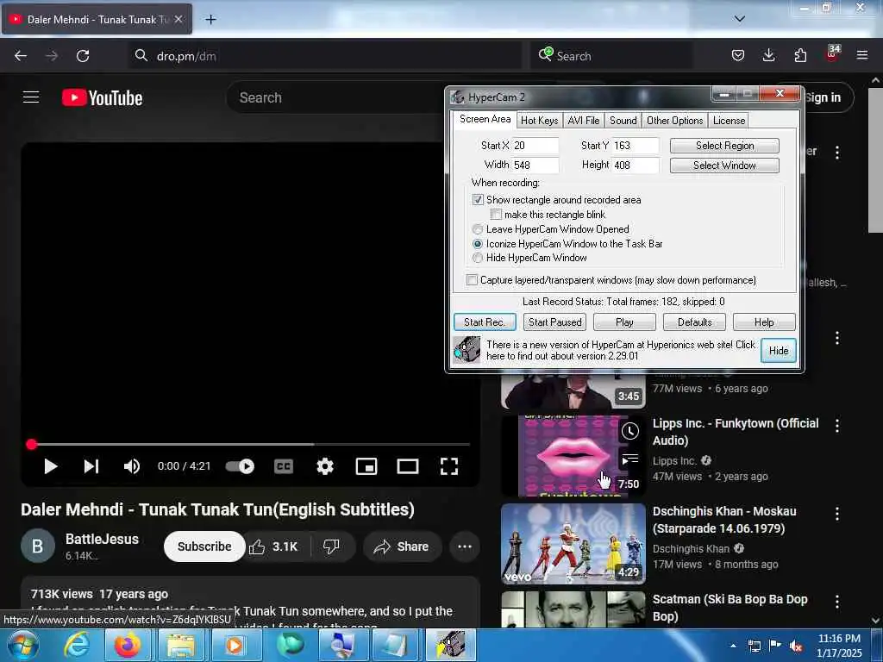This screenshot has width=883, height=662.
Task: Go to YouTube home logo
Action: (x=103, y=98)
